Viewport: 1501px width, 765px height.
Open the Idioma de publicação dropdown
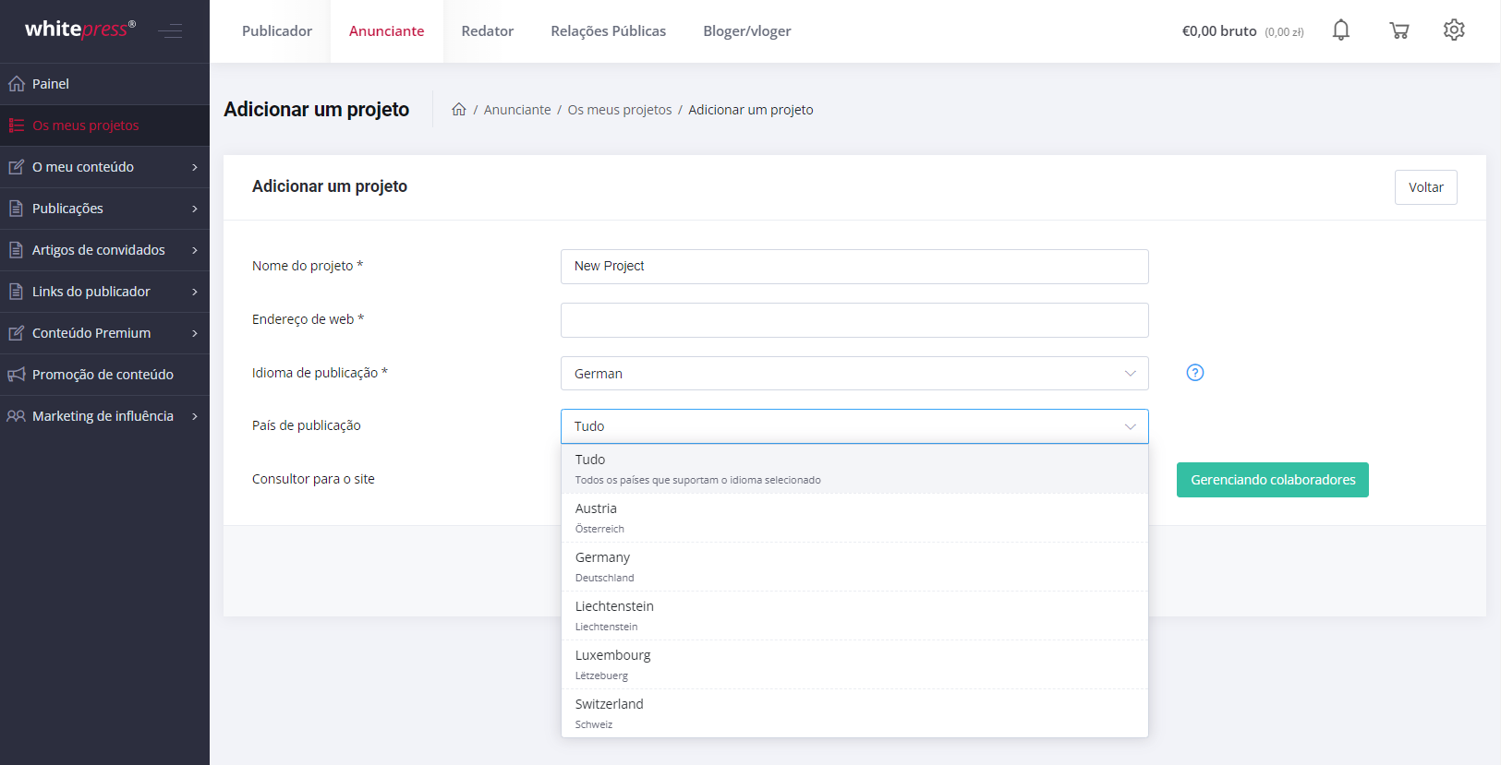[854, 374]
